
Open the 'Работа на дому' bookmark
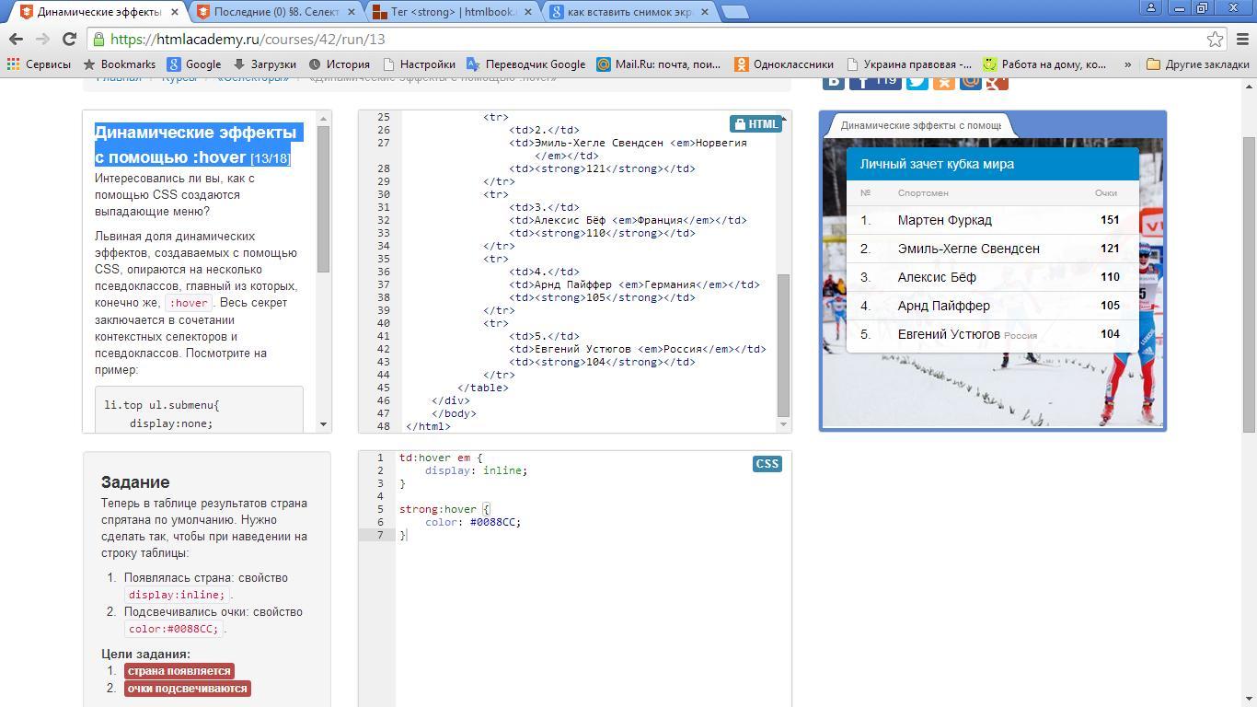[1044, 64]
